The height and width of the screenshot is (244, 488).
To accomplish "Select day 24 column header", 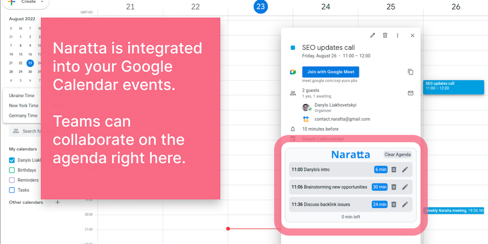I will pos(325,7).
